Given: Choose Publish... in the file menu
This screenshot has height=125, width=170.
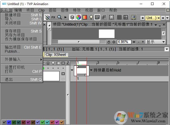Looking at the screenshot, I should point(22,51).
